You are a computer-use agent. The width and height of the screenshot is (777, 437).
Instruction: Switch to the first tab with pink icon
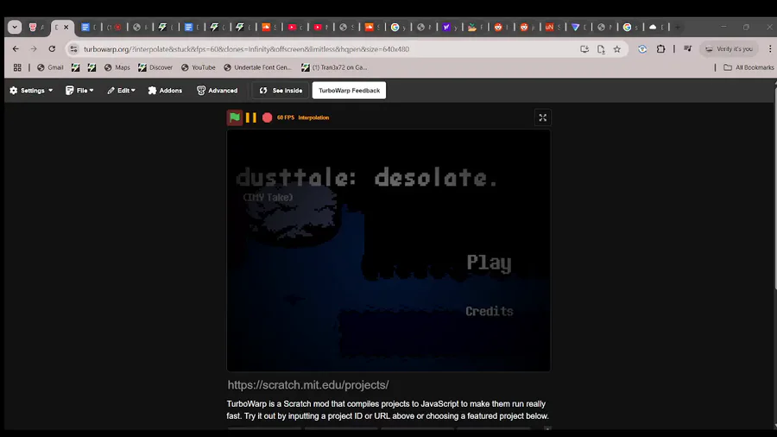click(35, 28)
